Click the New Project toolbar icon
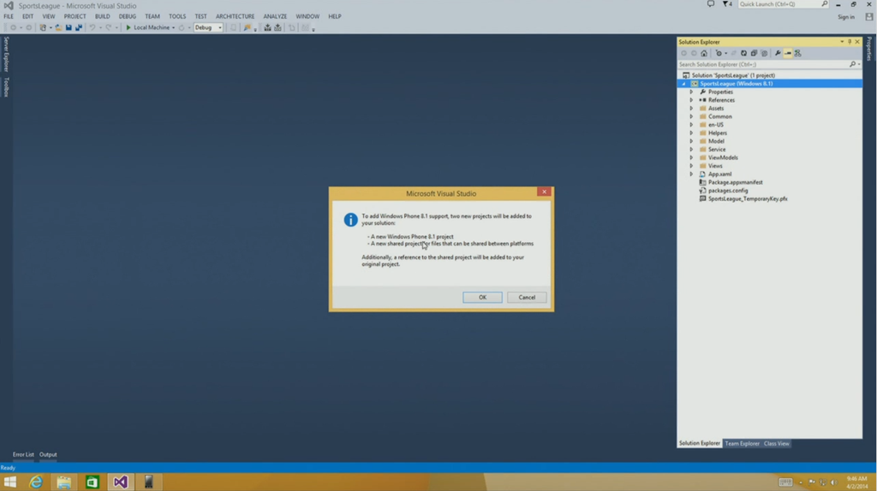 pos(43,27)
